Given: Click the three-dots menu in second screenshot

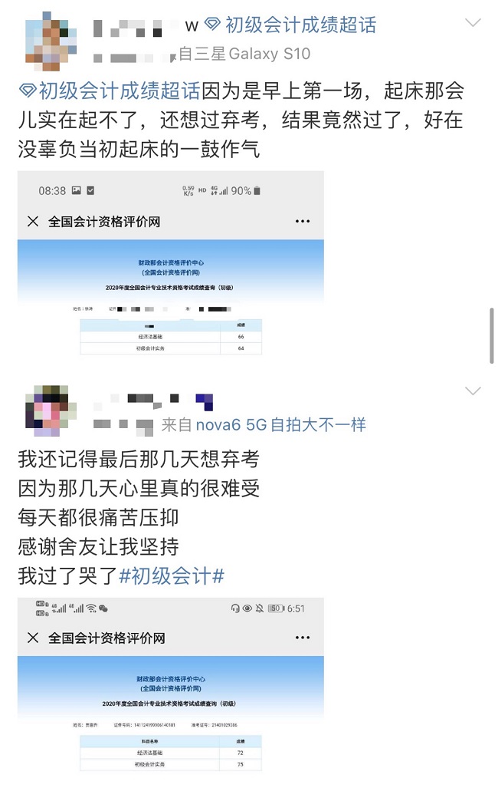Looking at the screenshot, I should (303, 638).
